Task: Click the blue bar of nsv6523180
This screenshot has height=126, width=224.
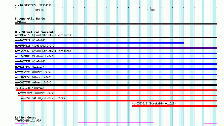Action: pyautogui.click(x=116, y=59)
